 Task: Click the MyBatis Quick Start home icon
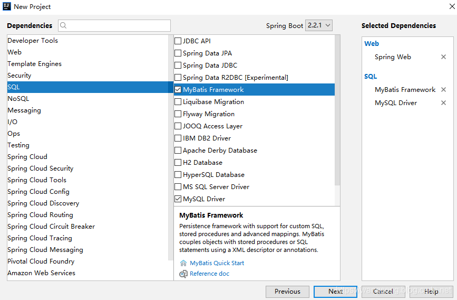[x=183, y=263]
